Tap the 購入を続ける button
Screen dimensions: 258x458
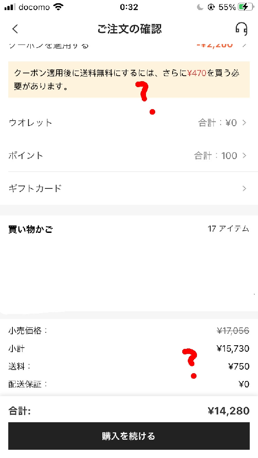[x=129, y=436]
